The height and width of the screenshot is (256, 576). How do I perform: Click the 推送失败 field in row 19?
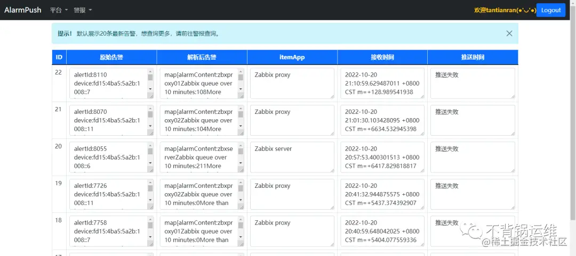(x=473, y=194)
